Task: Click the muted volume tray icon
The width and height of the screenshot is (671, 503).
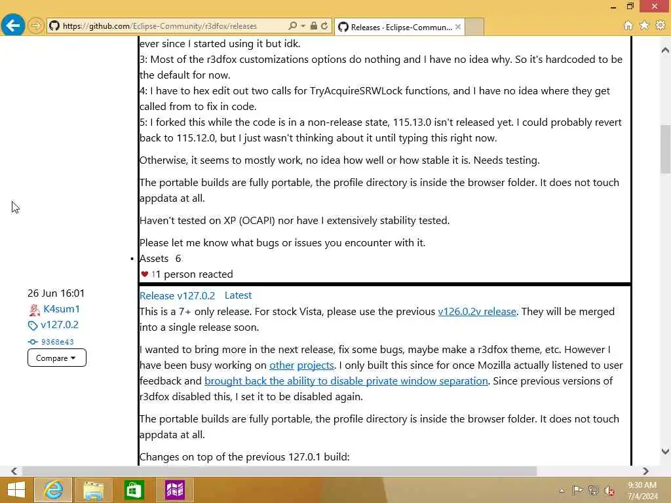Action: (609, 491)
